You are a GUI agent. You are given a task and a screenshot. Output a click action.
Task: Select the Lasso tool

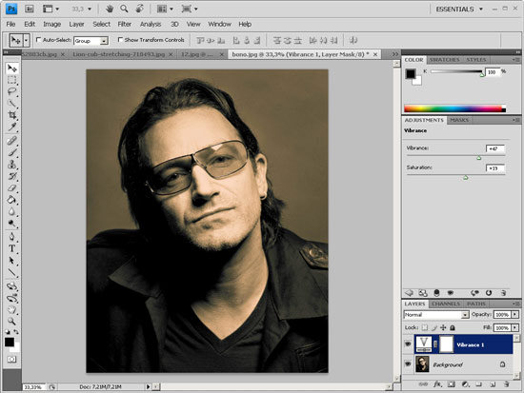click(x=12, y=91)
